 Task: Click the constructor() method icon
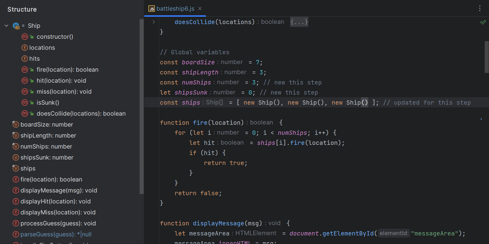point(25,37)
